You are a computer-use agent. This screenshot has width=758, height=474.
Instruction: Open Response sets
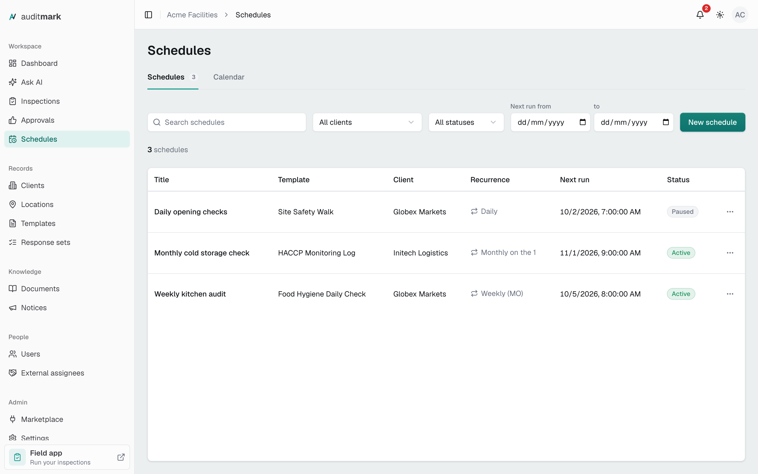click(67, 242)
